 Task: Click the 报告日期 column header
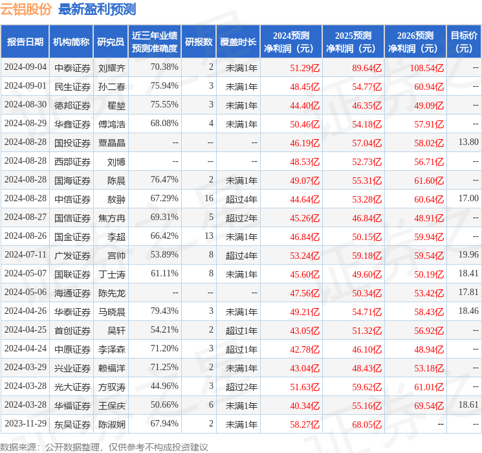click(25, 42)
